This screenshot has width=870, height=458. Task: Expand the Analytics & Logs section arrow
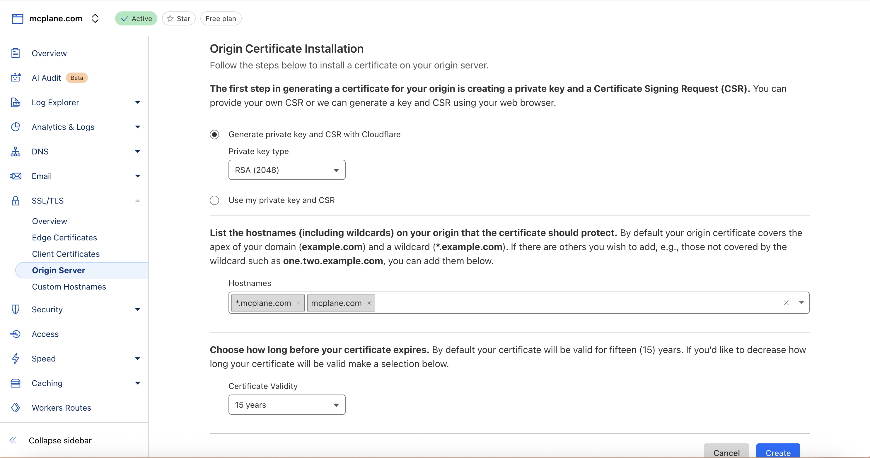[137, 127]
